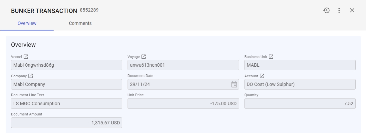Open the Document Date calendar picker
This screenshot has height=134, width=366.
234,84
